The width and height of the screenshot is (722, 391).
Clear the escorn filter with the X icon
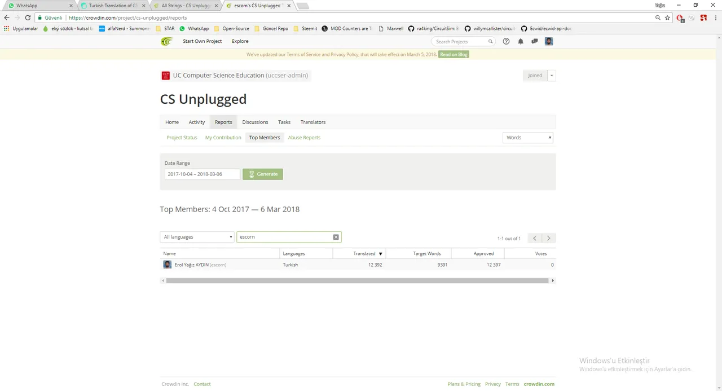336,237
